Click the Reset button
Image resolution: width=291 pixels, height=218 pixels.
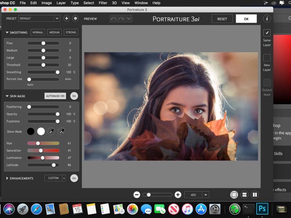point(222,19)
